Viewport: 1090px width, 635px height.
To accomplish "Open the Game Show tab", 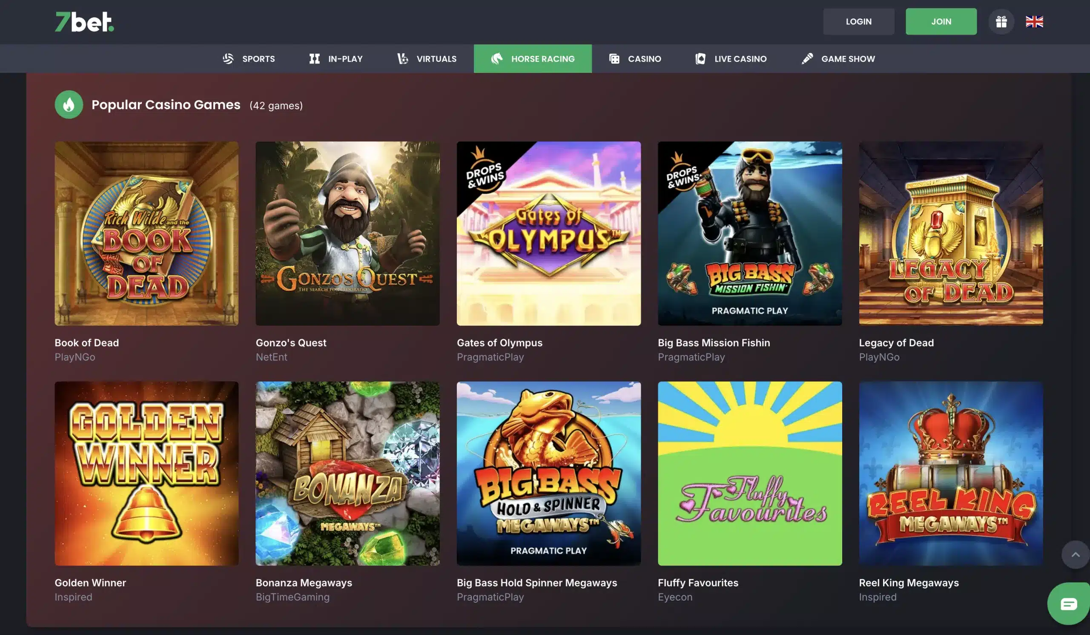I will click(x=838, y=58).
